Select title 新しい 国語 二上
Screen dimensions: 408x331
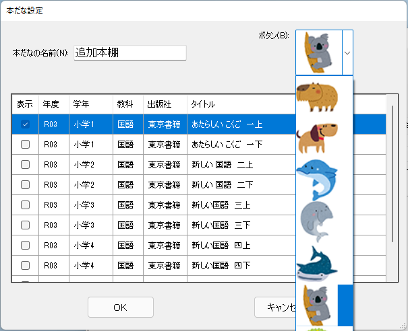pyautogui.click(x=223, y=165)
